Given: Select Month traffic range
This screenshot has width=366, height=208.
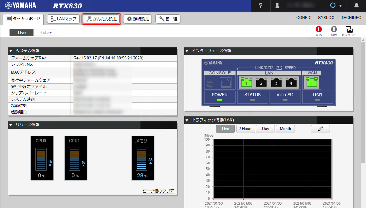Looking at the screenshot, I should pyautogui.click(x=285, y=129).
